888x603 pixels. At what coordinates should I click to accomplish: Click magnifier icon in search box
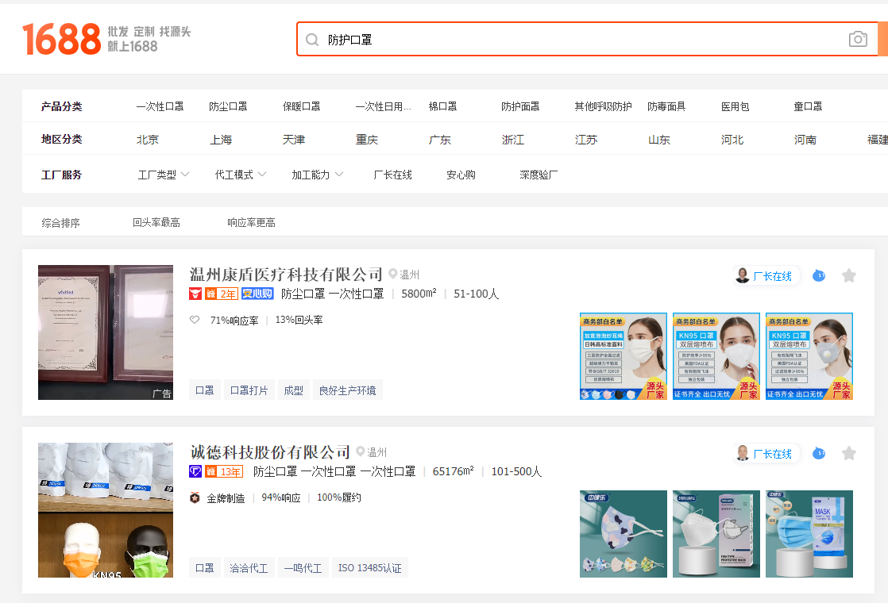[x=312, y=40]
